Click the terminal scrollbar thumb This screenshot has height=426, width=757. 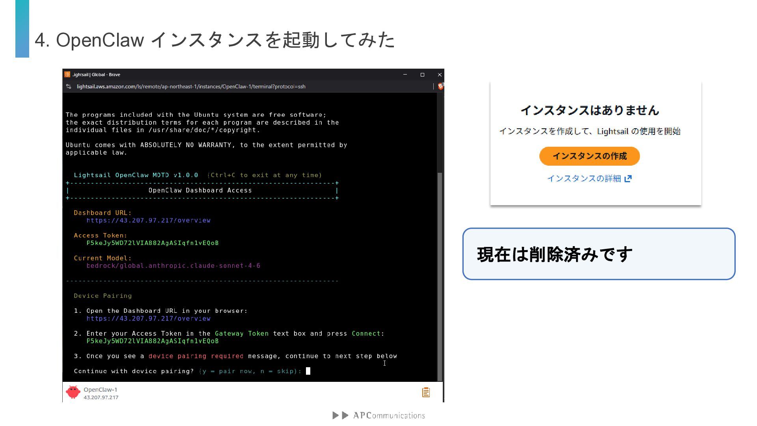[x=440, y=276]
